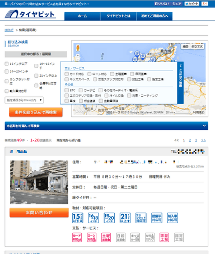
Task: Switch map to 地図 view
Action: 185,46
